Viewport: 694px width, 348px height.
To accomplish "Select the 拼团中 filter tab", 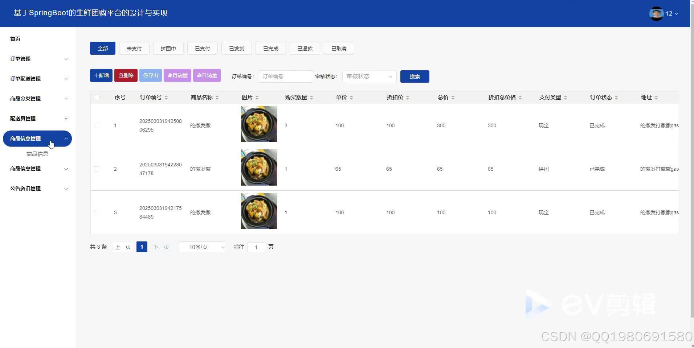I will 168,48.
